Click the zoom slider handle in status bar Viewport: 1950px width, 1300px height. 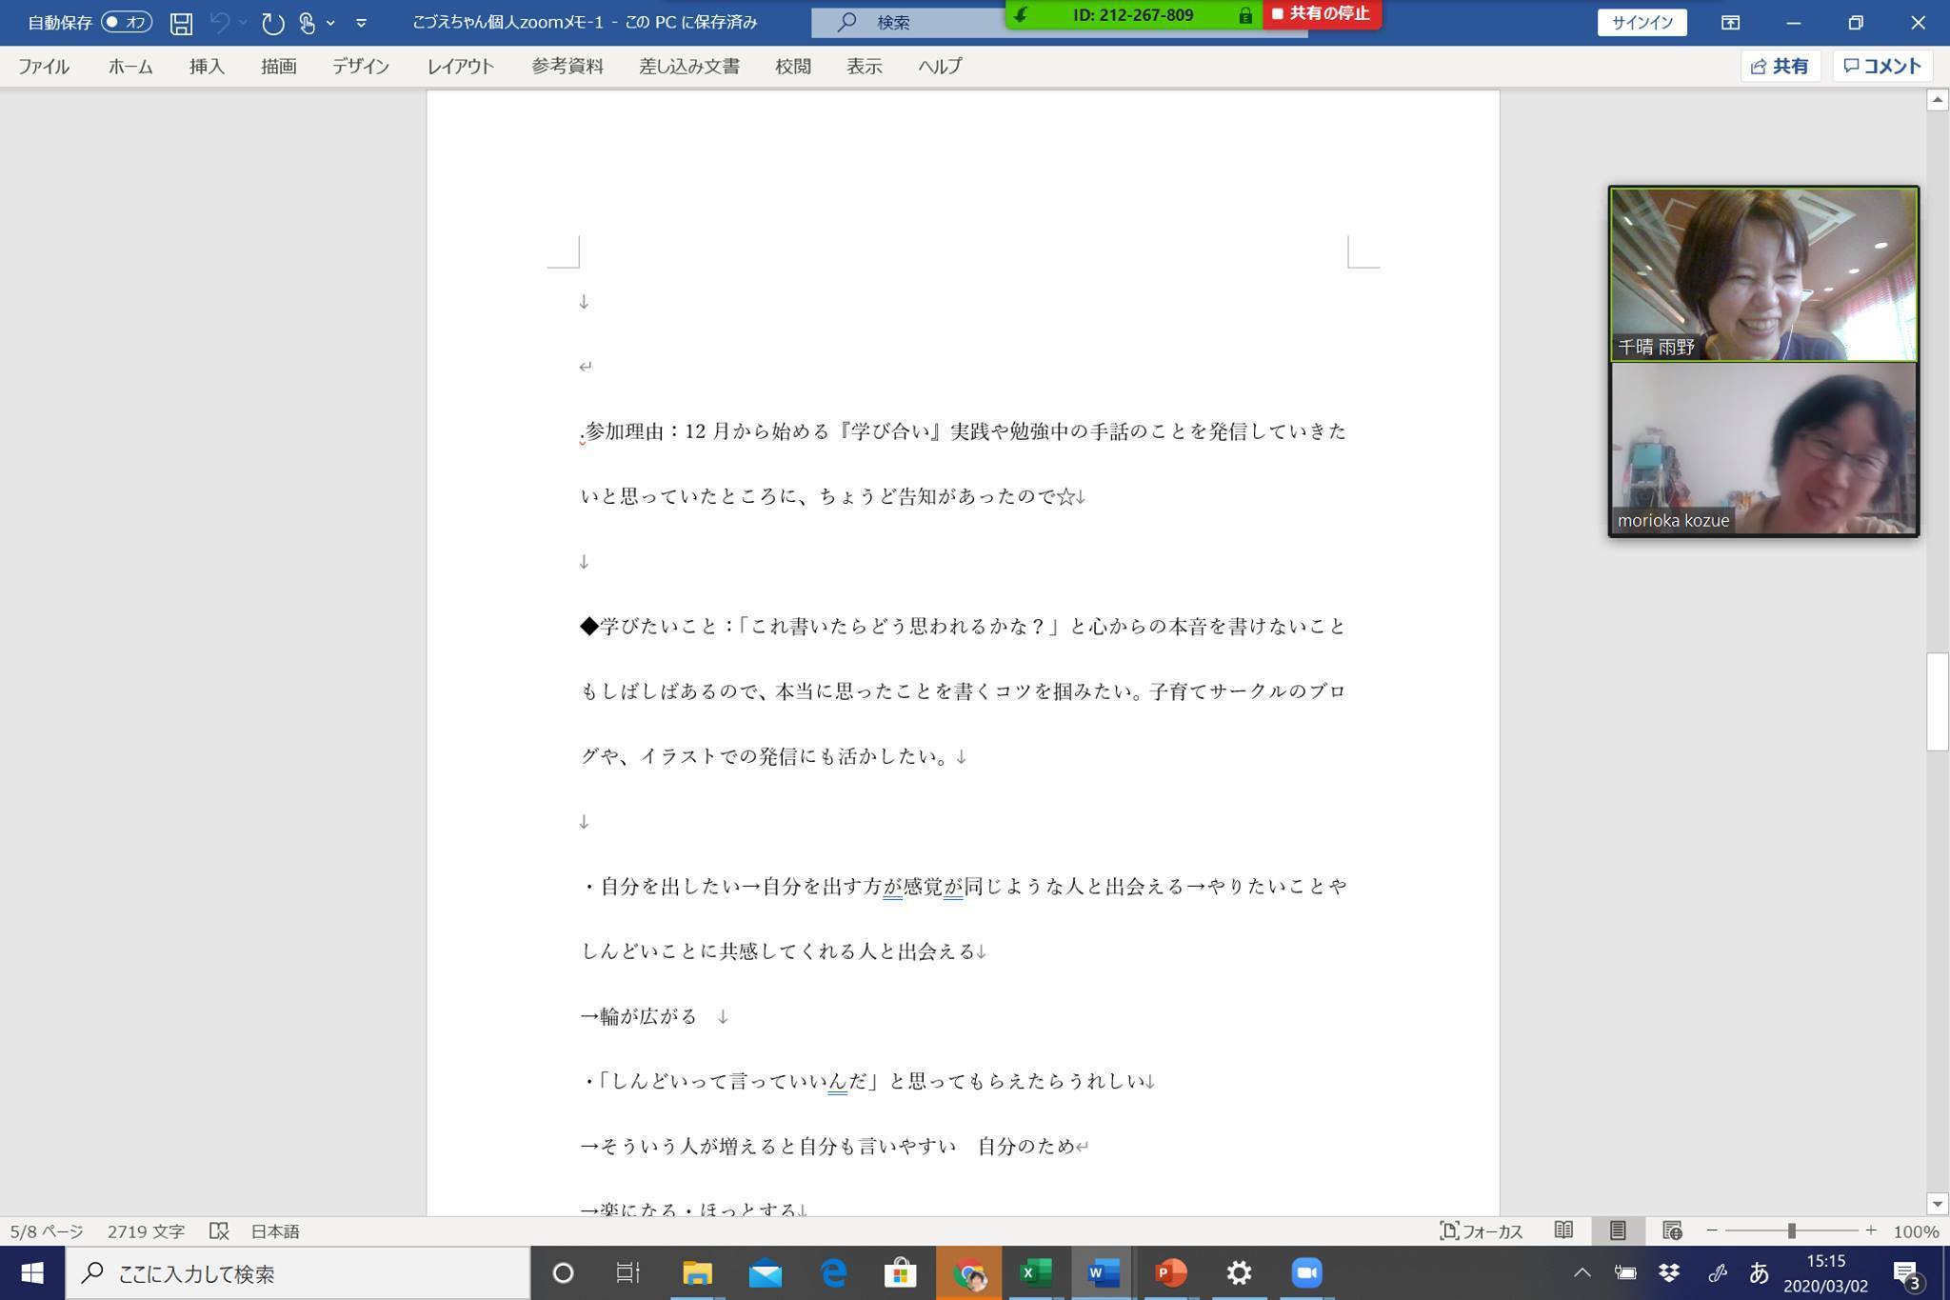[x=1791, y=1230]
